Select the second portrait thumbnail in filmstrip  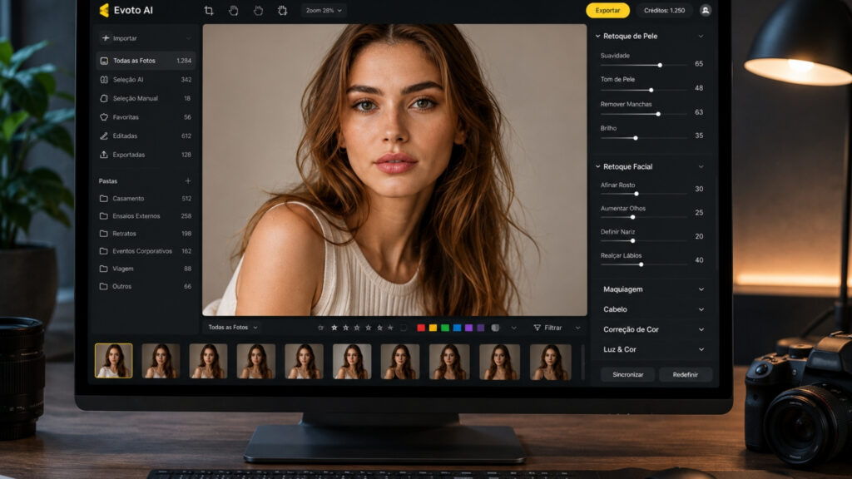[161, 361]
